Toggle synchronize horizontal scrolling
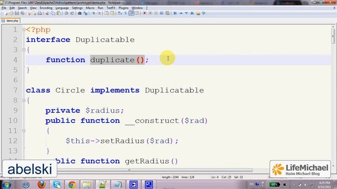Viewport: 337px width, 189px height. pyautogui.click(x=112, y=13)
